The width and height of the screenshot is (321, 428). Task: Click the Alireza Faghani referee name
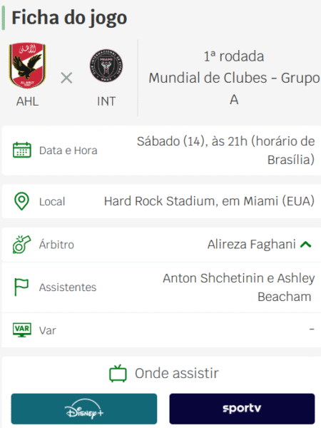[x=251, y=244]
